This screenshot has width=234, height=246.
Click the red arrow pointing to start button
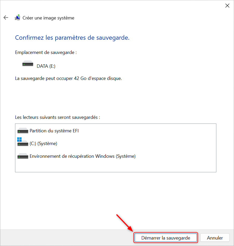pyautogui.click(x=125, y=223)
